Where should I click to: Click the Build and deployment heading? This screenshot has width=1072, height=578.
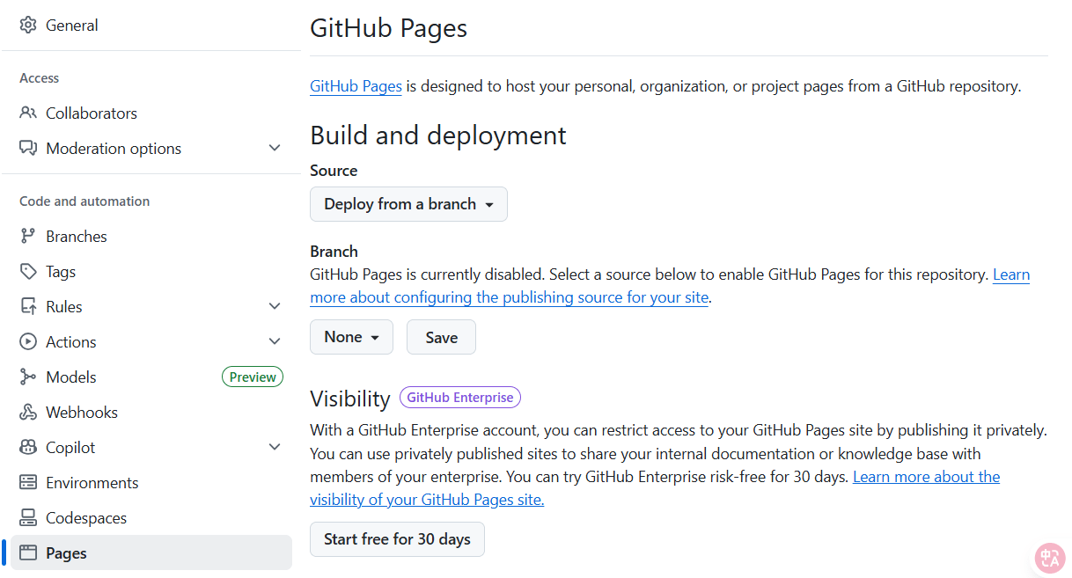click(438, 135)
